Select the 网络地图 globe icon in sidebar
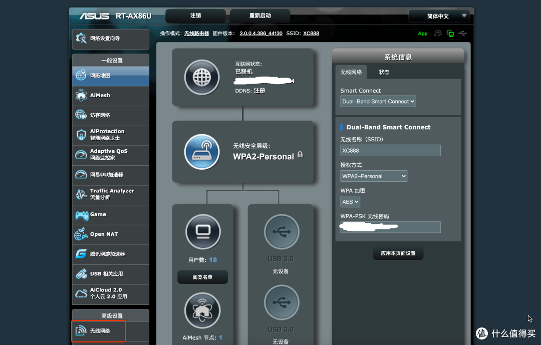 click(x=81, y=75)
